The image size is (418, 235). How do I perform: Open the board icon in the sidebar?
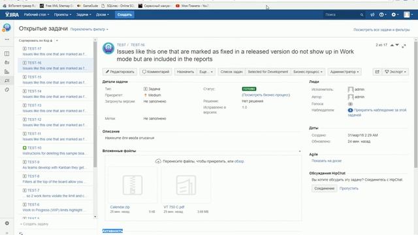point(7,54)
